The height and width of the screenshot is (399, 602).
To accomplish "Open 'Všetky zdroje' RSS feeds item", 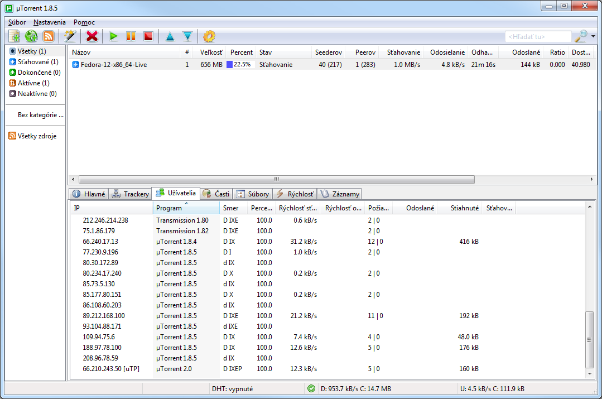I will point(32,136).
